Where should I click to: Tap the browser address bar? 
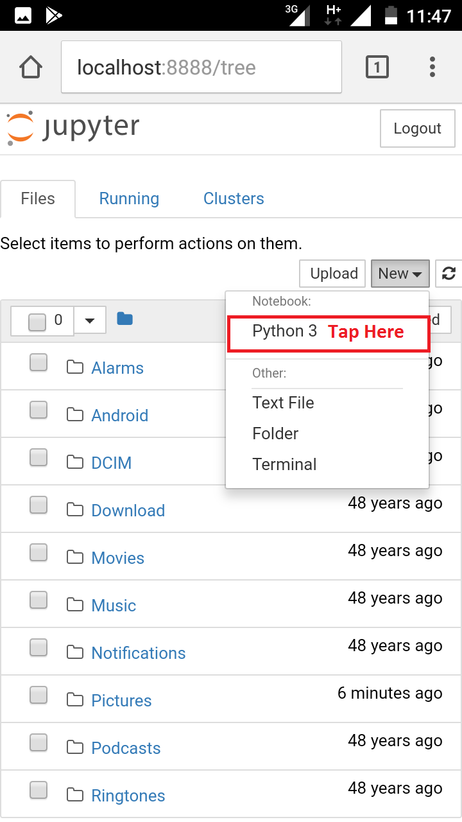(x=201, y=66)
